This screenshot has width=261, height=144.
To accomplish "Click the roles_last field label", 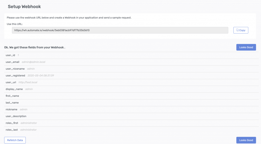I will [x=12, y=130].
